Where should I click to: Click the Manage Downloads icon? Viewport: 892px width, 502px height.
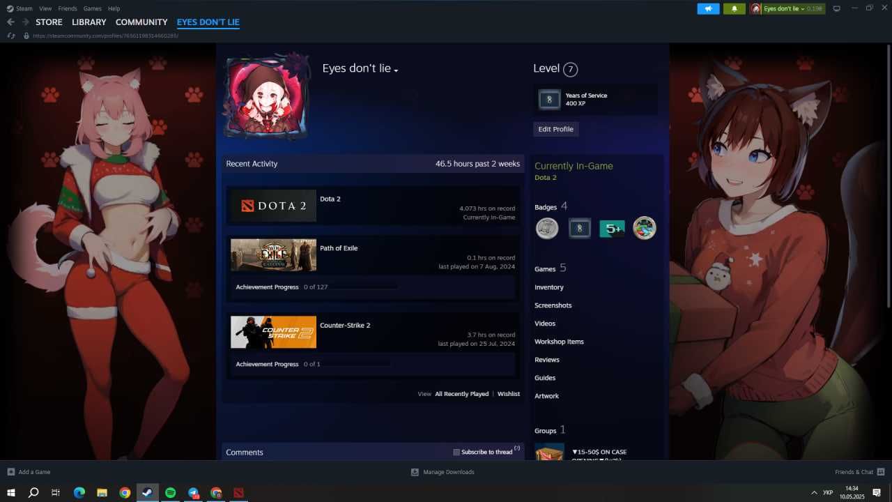coord(415,472)
